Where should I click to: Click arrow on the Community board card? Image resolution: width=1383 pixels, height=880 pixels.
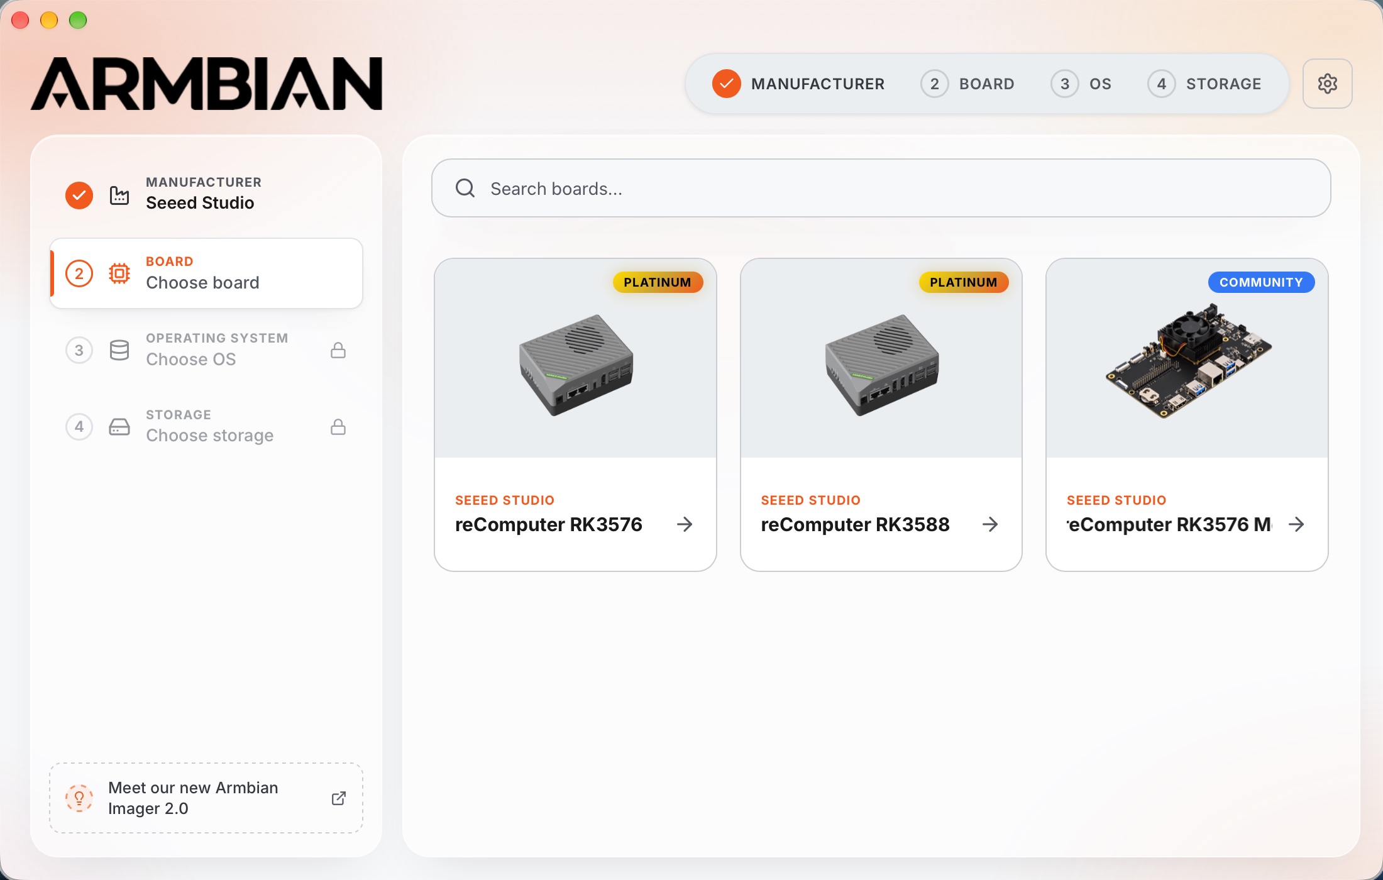coord(1296,524)
